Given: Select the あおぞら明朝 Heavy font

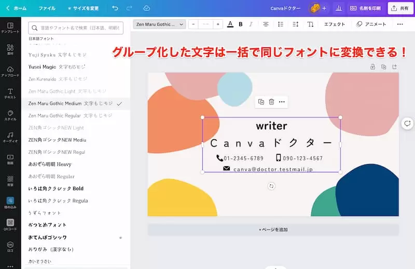Looking at the screenshot, I should [x=75, y=164].
